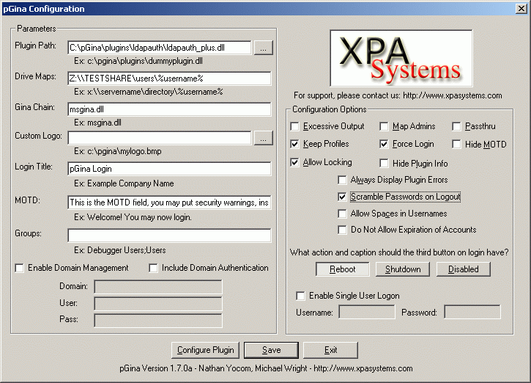
Task: Enable the Hide MOTD checkbox
Action: (x=457, y=145)
